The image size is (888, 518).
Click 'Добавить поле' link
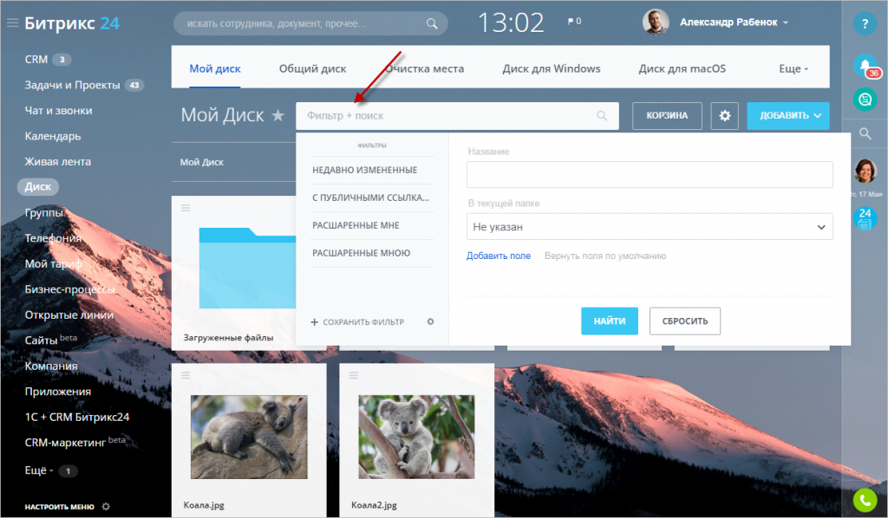coord(498,256)
